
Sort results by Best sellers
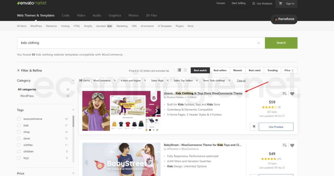[x=220, y=70]
